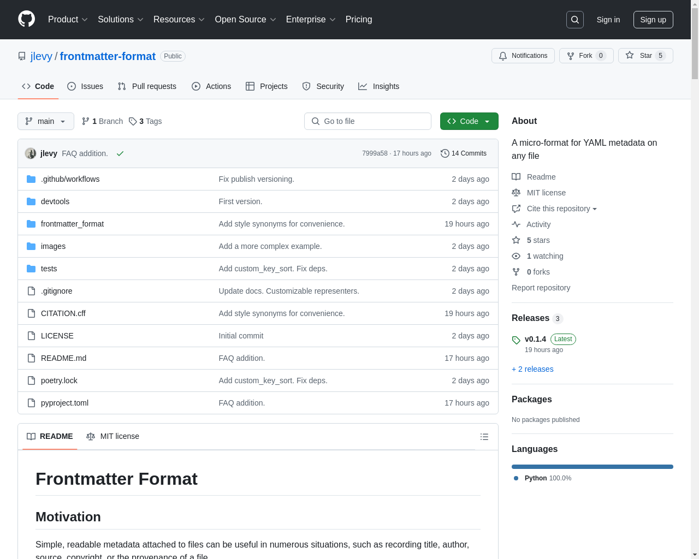Open the tests folder icon
Screen dimensions: 699x559
31,269
